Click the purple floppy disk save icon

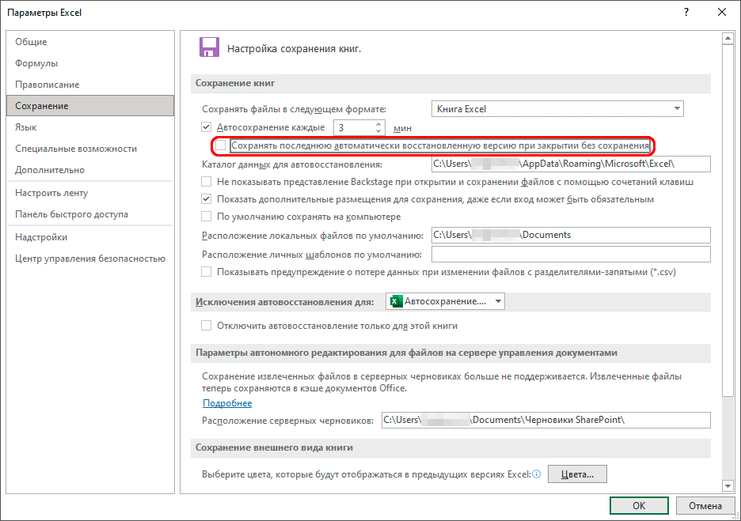(209, 47)
